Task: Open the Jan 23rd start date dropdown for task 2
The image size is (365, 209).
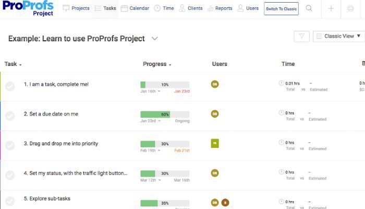Action: (x=150, y=121)
